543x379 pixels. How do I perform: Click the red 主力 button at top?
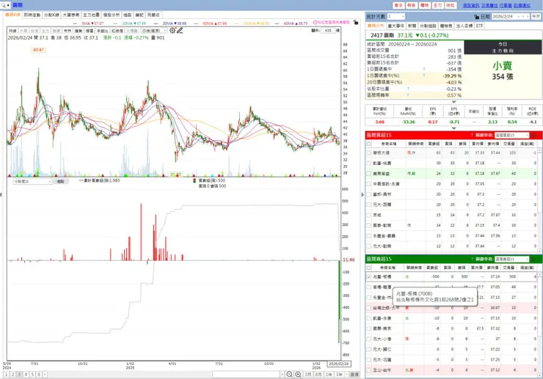pyautogui.click(x=437, y=5)
